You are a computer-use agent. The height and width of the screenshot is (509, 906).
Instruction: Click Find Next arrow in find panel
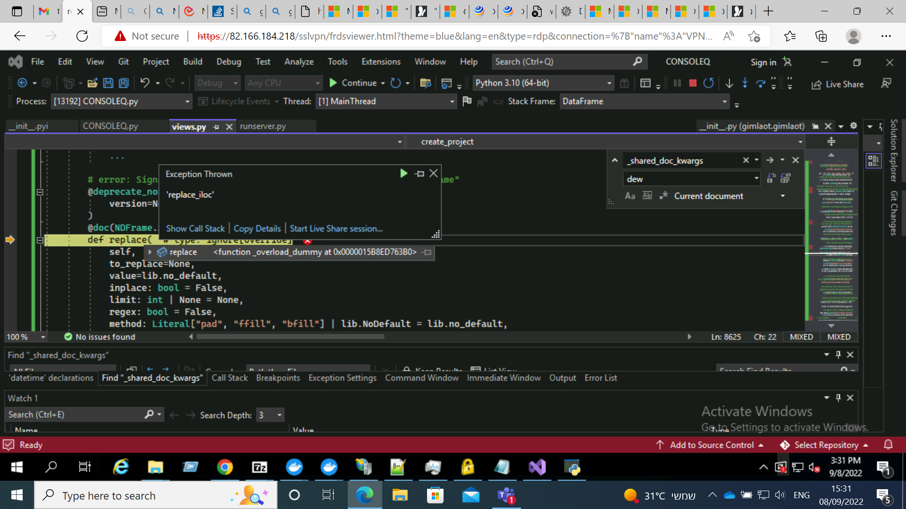point(770,160)
